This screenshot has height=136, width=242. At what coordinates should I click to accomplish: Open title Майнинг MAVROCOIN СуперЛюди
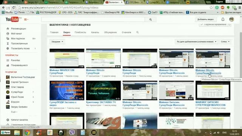(x=62, y=71)
